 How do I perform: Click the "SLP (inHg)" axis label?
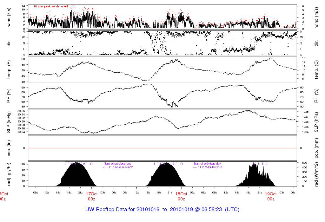coord(9,122)
